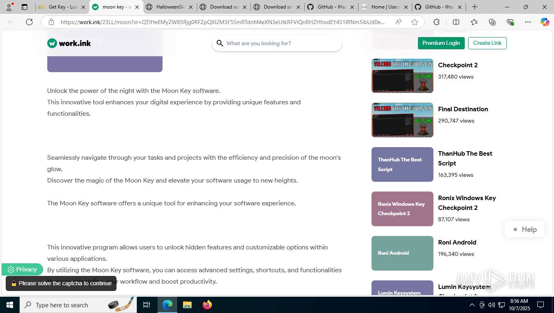Image resolution: width=554 pixels, height=313 pixels.
Task: Add page to favorites star icon
Action: click(x=415, y=22)
